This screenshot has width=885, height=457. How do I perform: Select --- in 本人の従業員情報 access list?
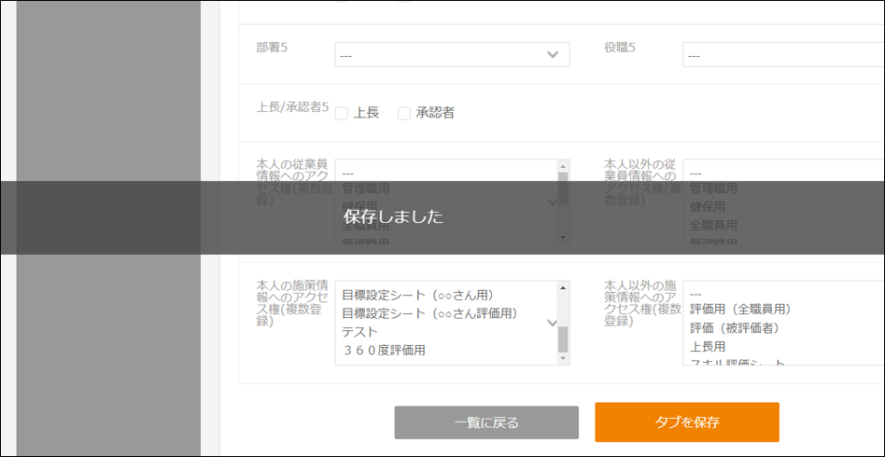tap(348, 173)
